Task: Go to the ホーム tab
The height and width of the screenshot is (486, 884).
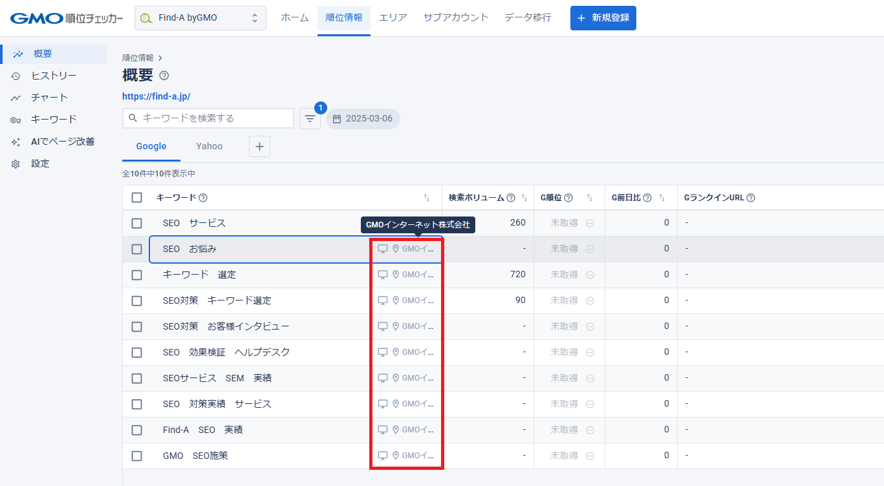Action: (295, 17)
